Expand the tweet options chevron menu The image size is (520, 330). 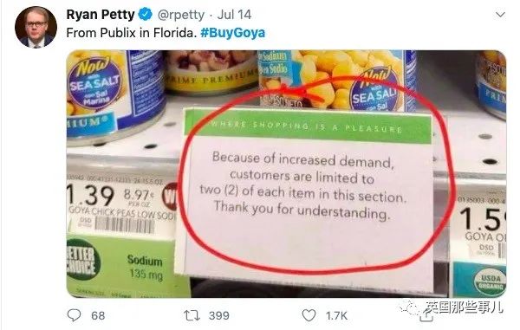point(500,15)
